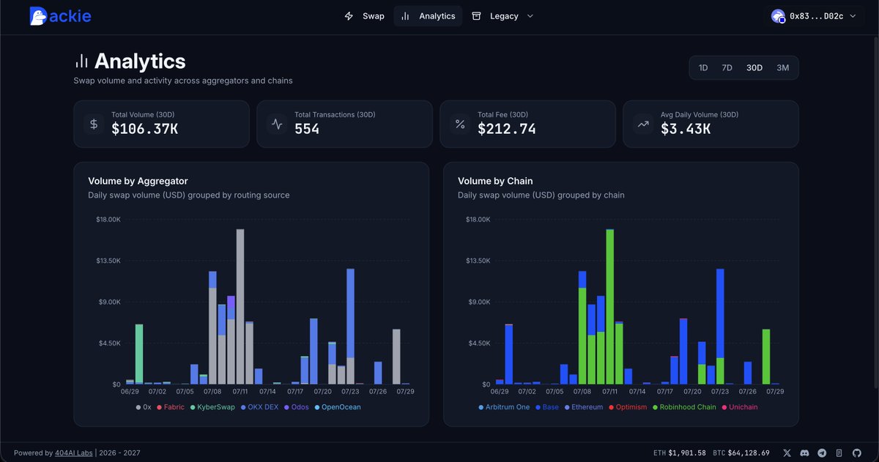Click the Total Volume value $106.37K

tap(145, 129)
